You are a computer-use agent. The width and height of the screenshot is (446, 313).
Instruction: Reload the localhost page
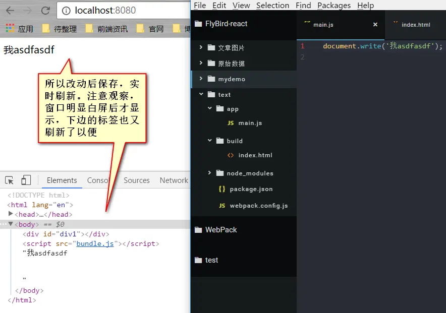(45, 11)
